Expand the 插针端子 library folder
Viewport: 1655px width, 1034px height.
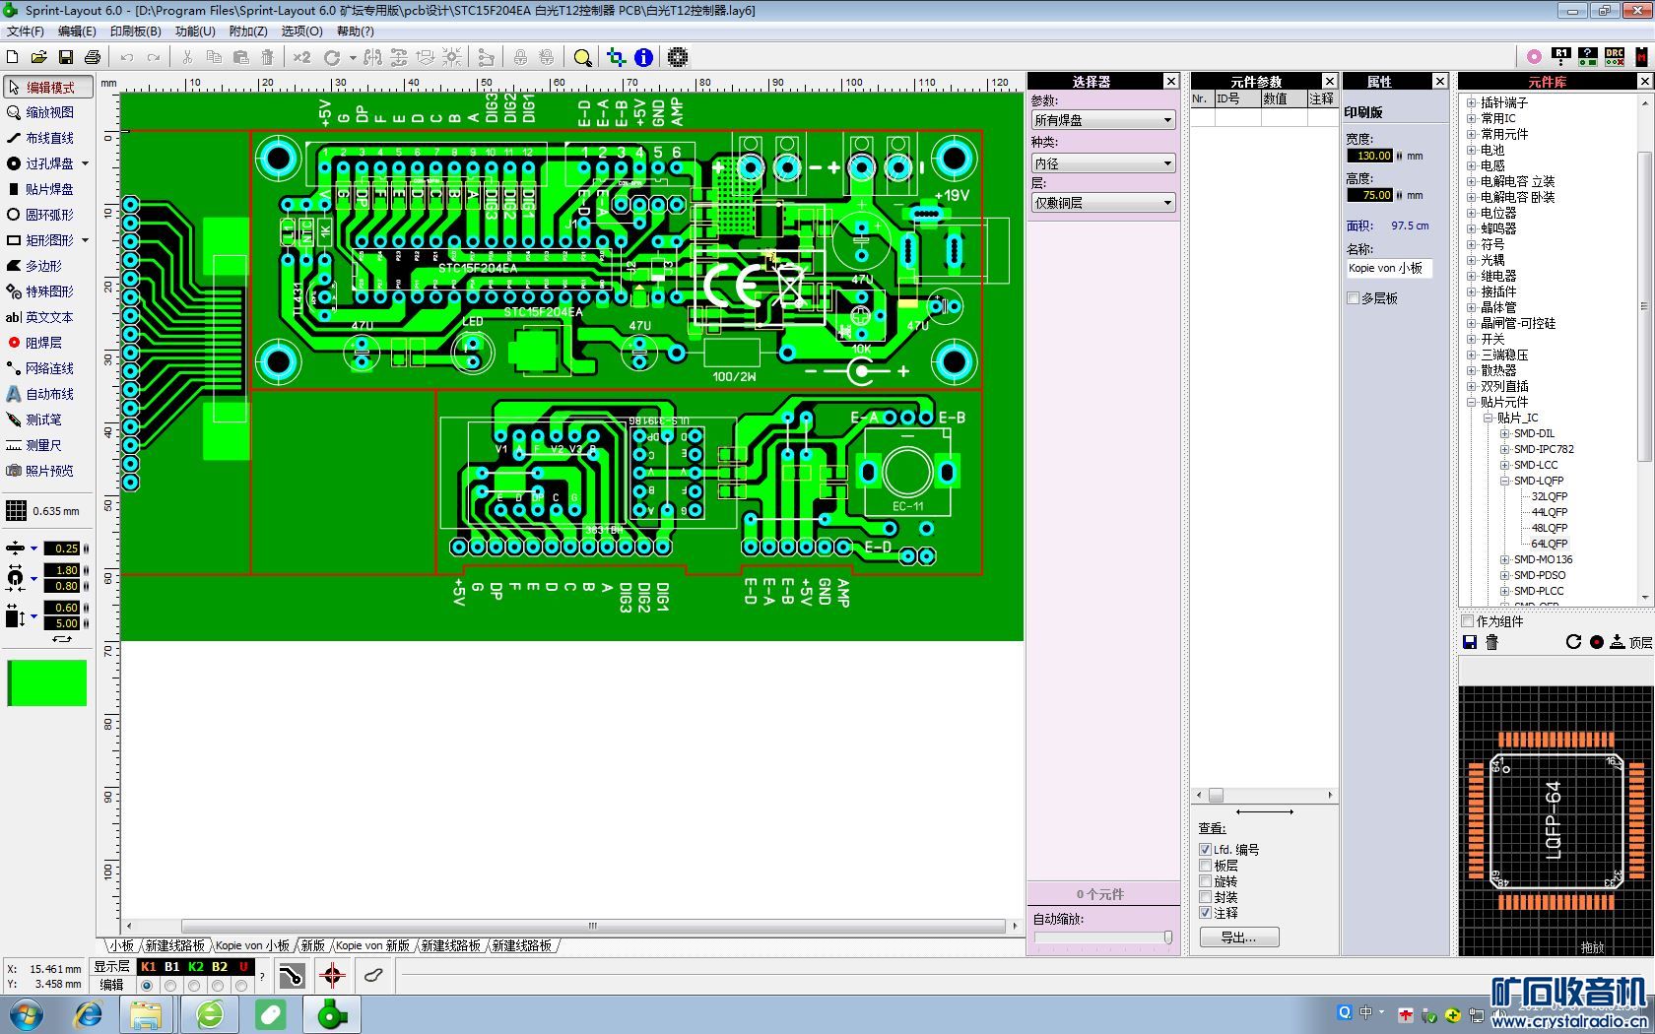coord(1472,102)
